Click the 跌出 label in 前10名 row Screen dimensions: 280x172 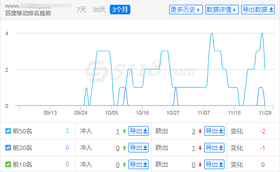pyautogui.click(x=162, y=165)
